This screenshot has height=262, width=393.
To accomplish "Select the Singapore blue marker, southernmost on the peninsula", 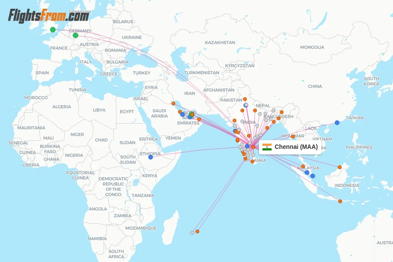I will pyautogui.click(x=313, y=176).
